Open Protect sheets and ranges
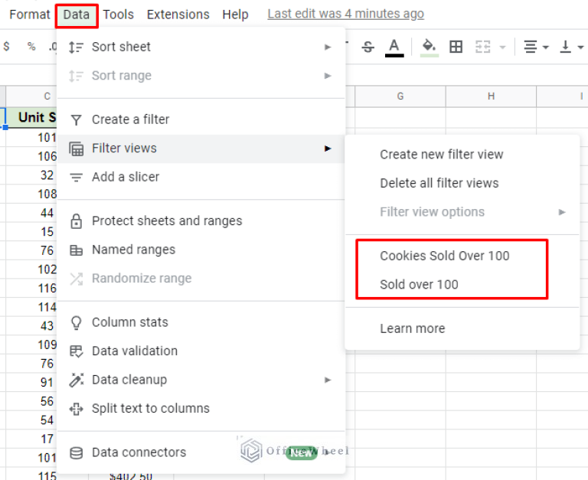 [166, 221]
